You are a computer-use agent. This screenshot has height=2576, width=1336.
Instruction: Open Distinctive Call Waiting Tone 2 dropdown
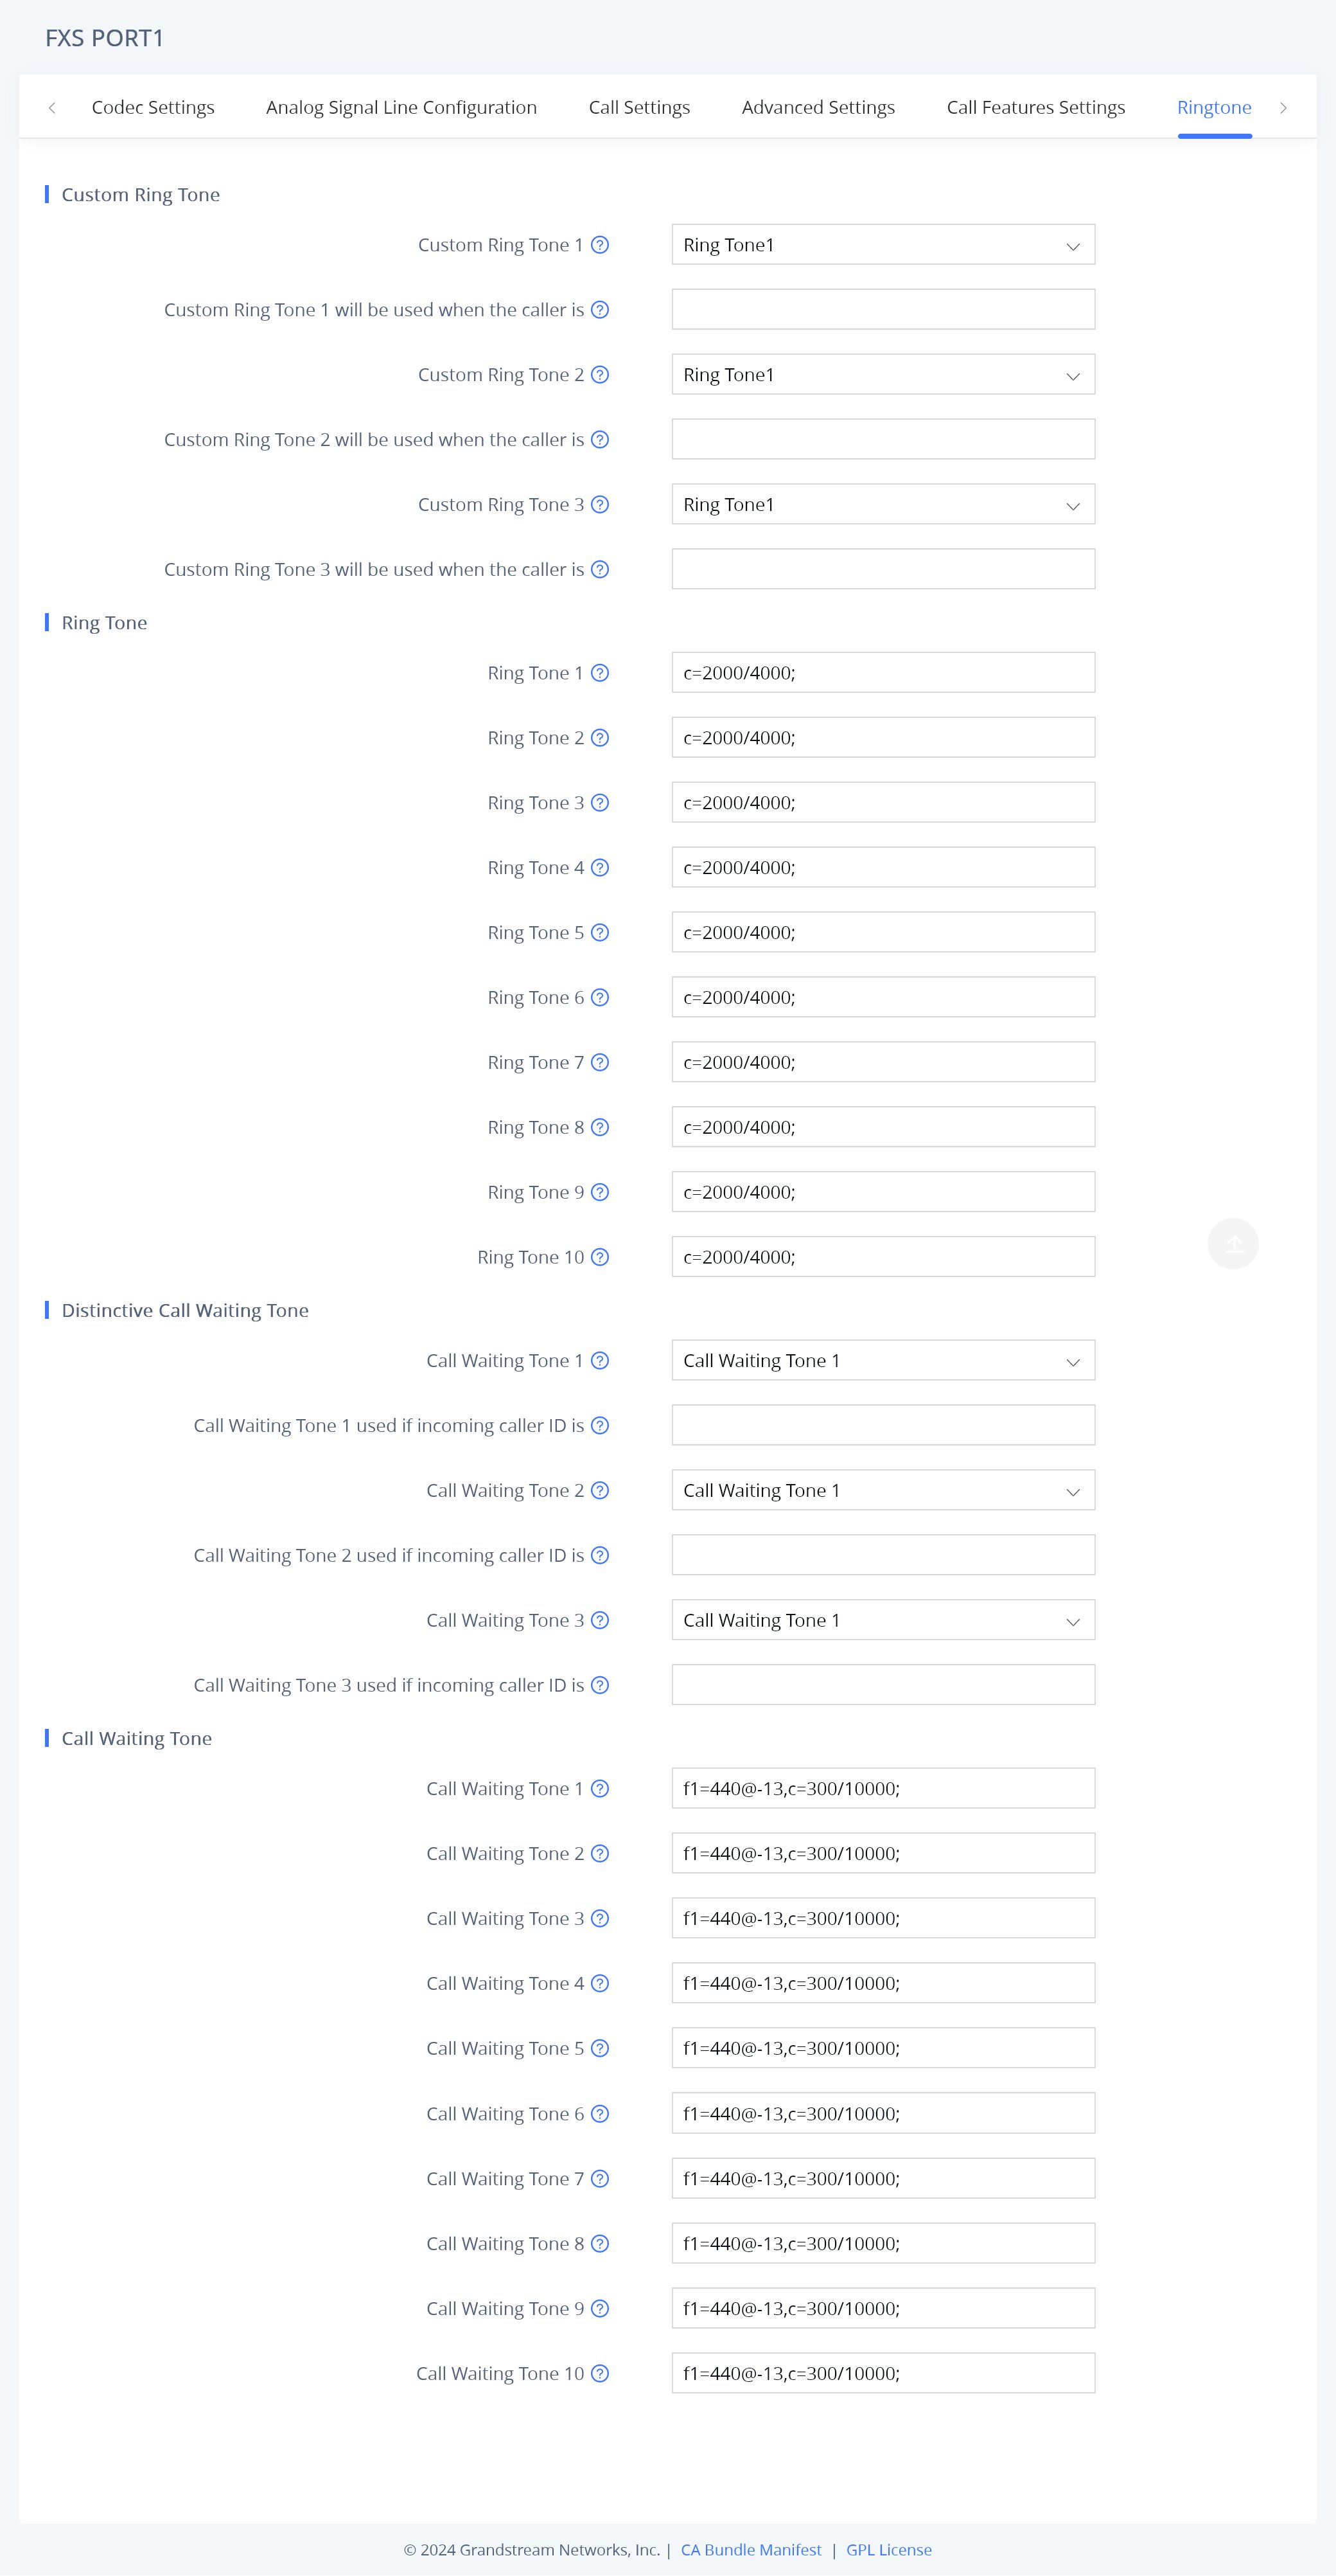(x=883, y=1490)
